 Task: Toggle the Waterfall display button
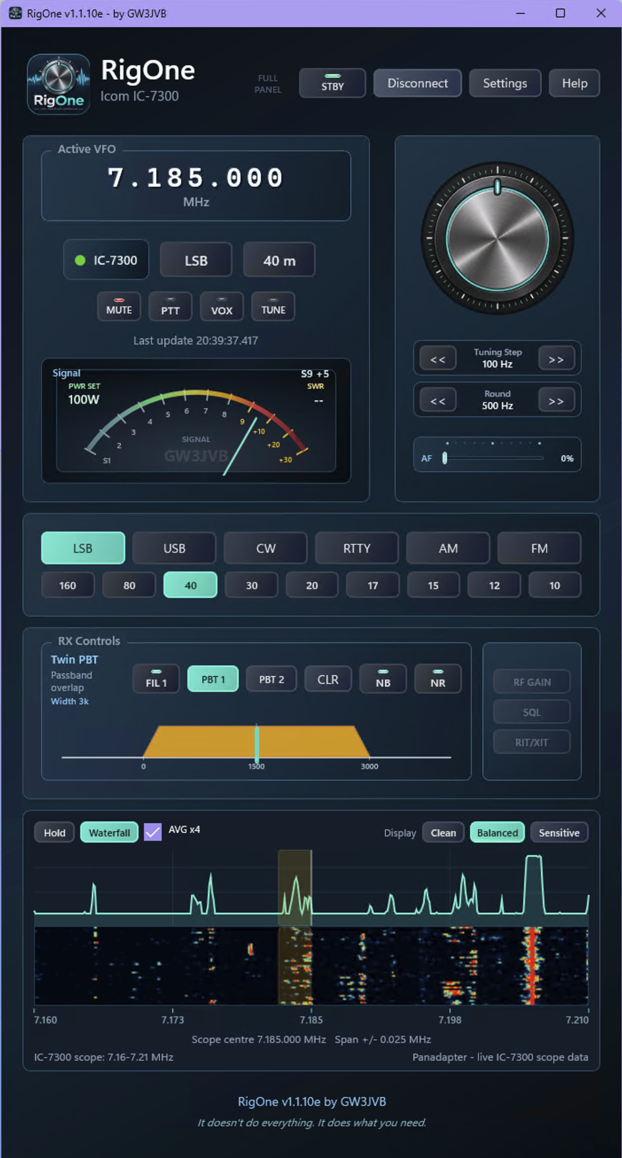110,833
